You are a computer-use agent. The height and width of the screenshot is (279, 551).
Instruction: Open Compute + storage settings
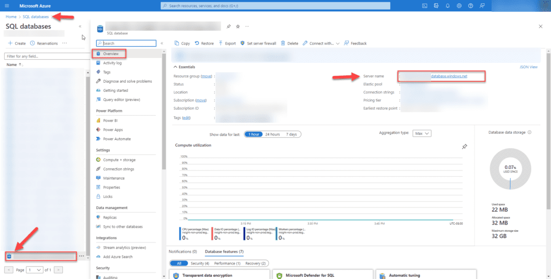pyautogui.click(x=119, y=160)
